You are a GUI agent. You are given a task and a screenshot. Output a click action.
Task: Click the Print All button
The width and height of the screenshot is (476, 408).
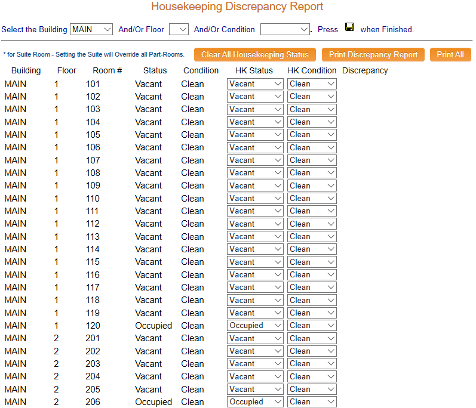(x=450, y=54)
